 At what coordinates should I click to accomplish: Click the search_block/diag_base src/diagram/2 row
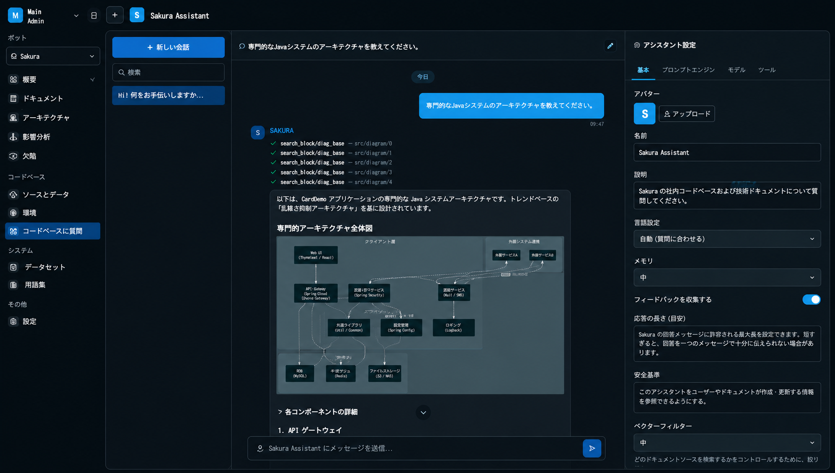tap(331, 162)
